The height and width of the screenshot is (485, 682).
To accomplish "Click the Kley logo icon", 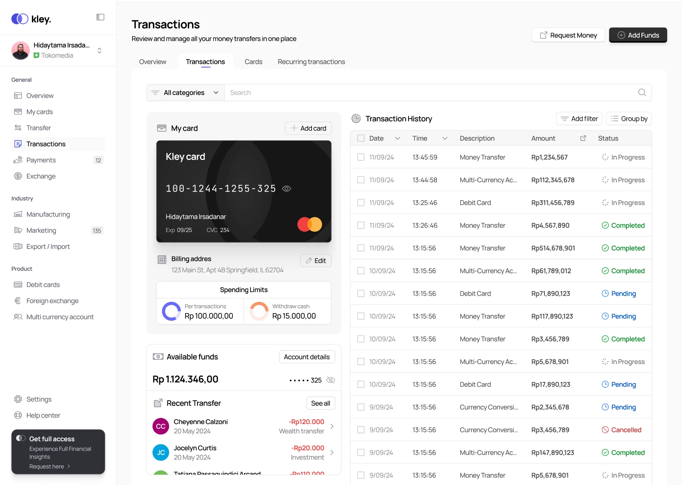I will click(x=20, y=19).
